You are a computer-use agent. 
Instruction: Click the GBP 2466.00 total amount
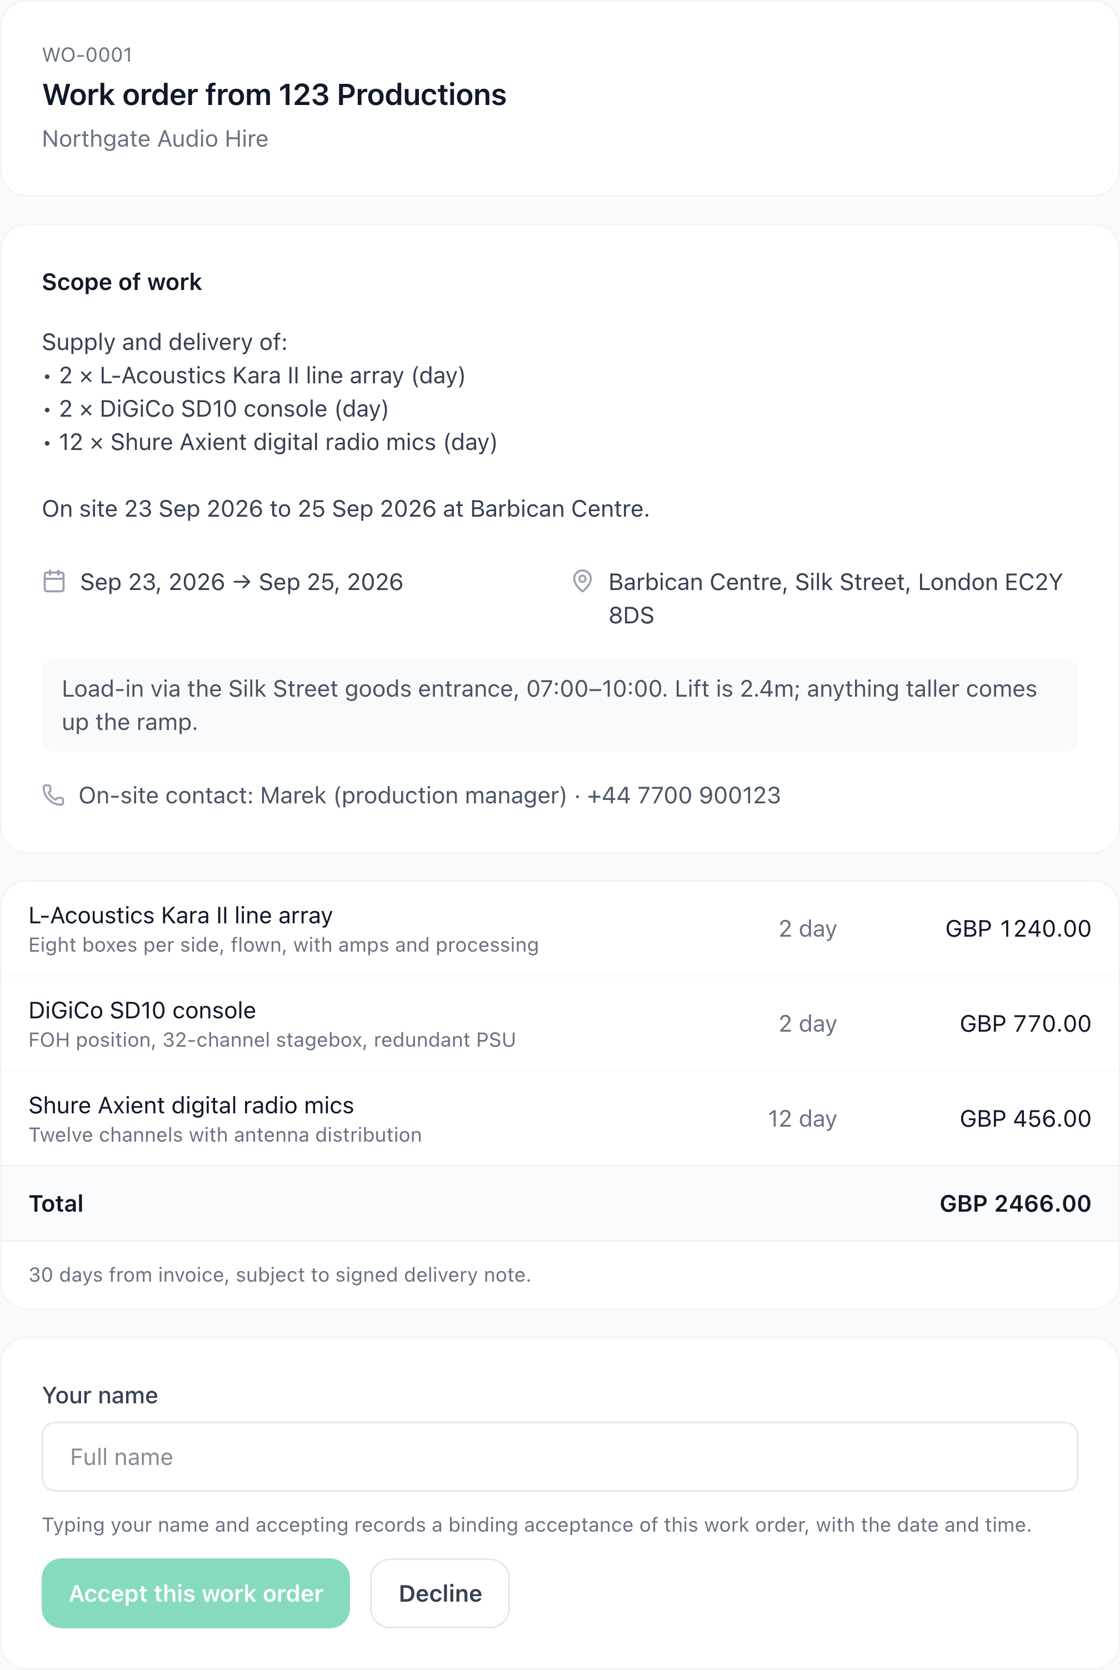tap(1015, 1203)
